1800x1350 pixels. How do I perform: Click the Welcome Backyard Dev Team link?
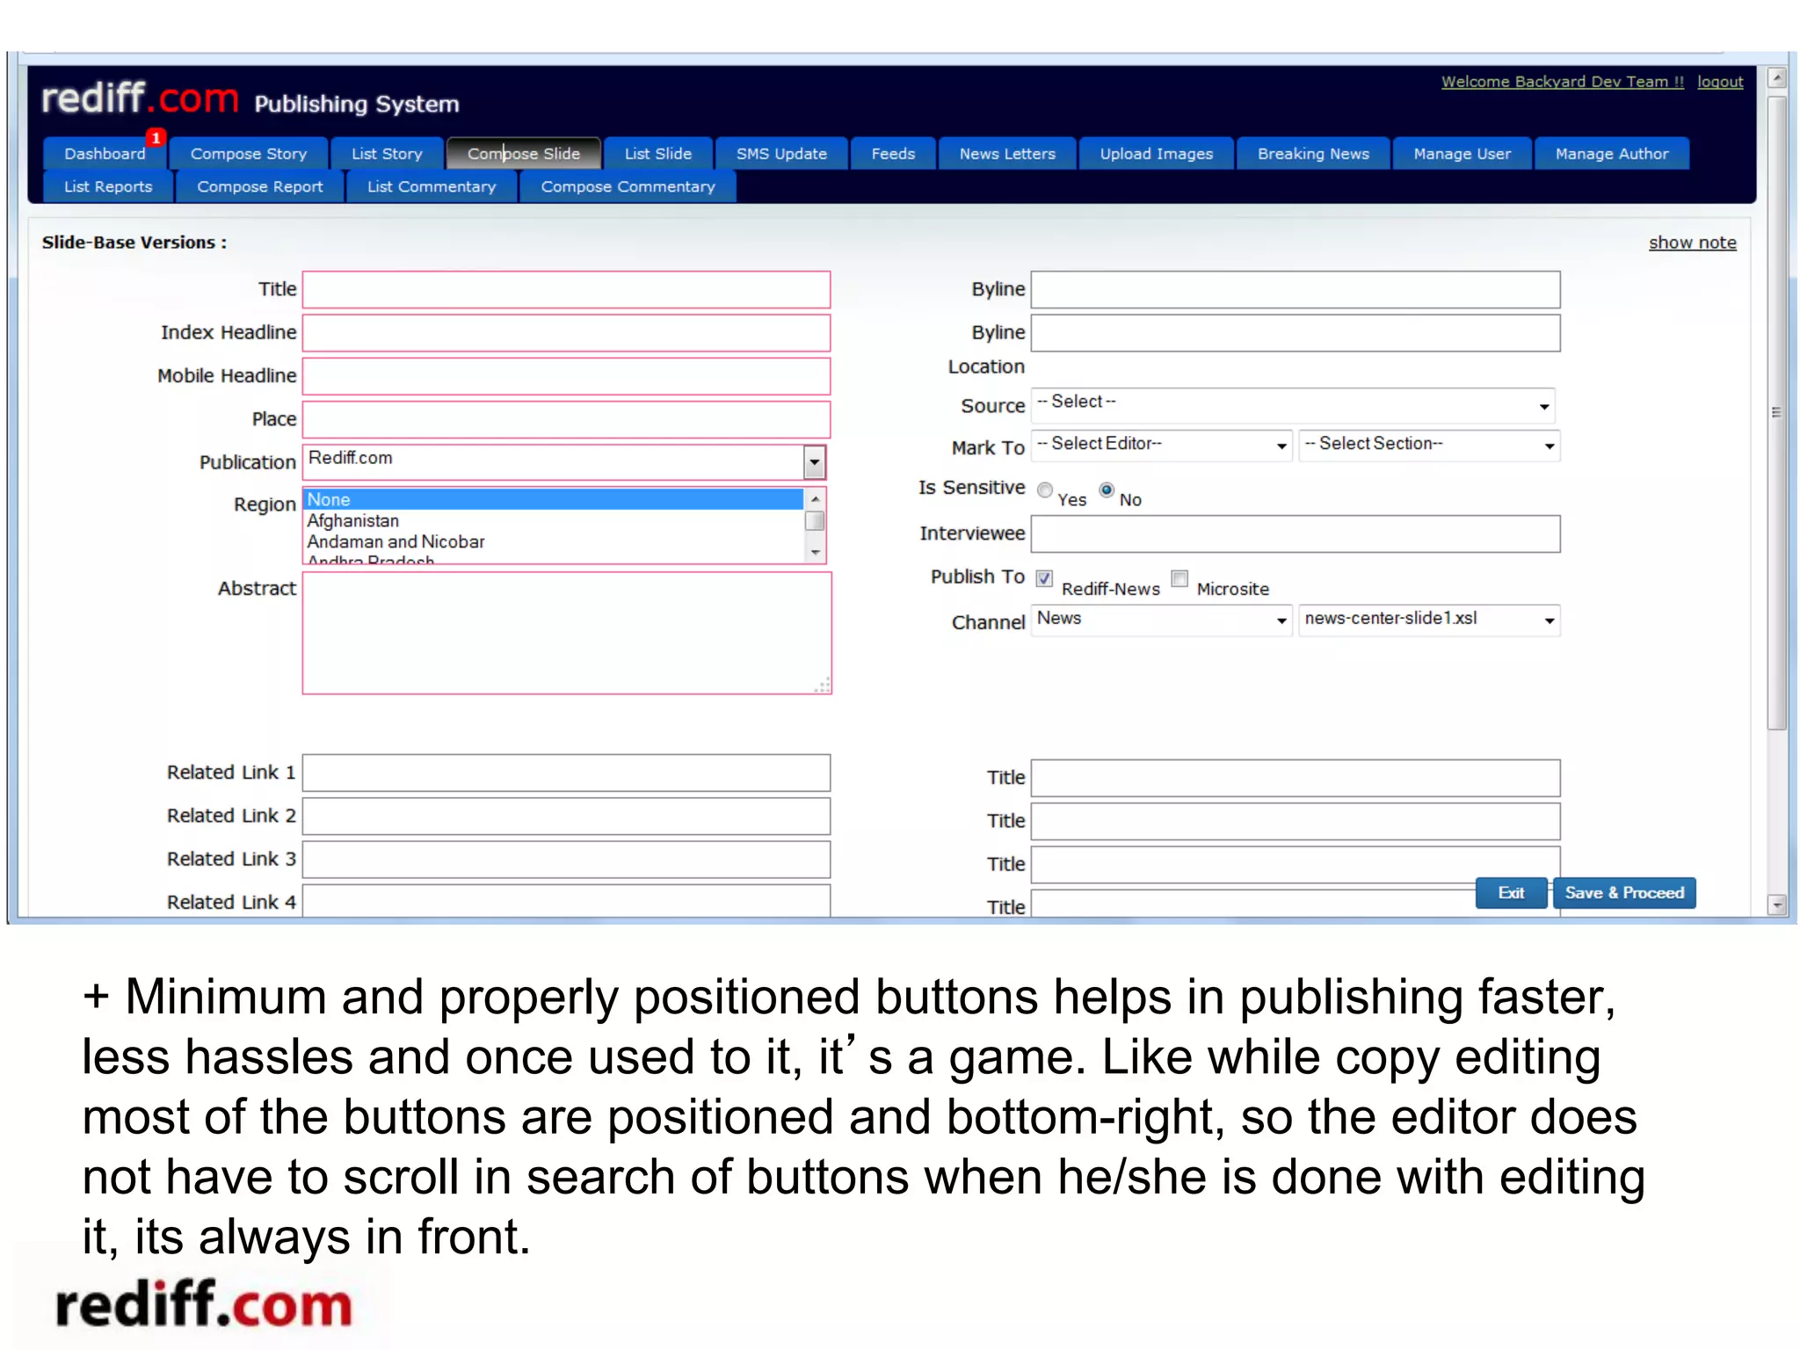(x=1563, y=82)
